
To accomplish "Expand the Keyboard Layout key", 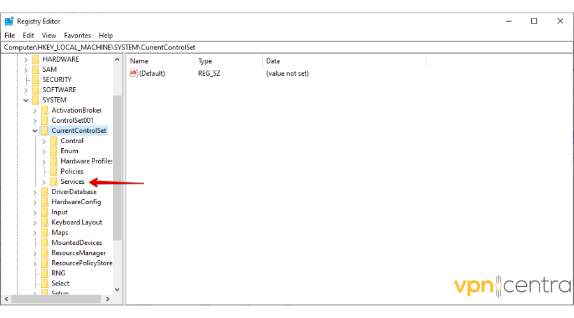I will click(35, 223).
